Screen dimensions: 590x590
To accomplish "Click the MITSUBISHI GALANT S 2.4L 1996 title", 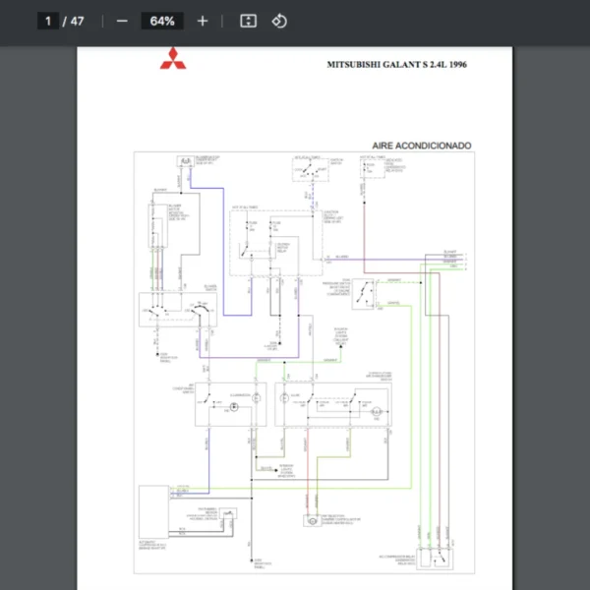I will [397, 64].
